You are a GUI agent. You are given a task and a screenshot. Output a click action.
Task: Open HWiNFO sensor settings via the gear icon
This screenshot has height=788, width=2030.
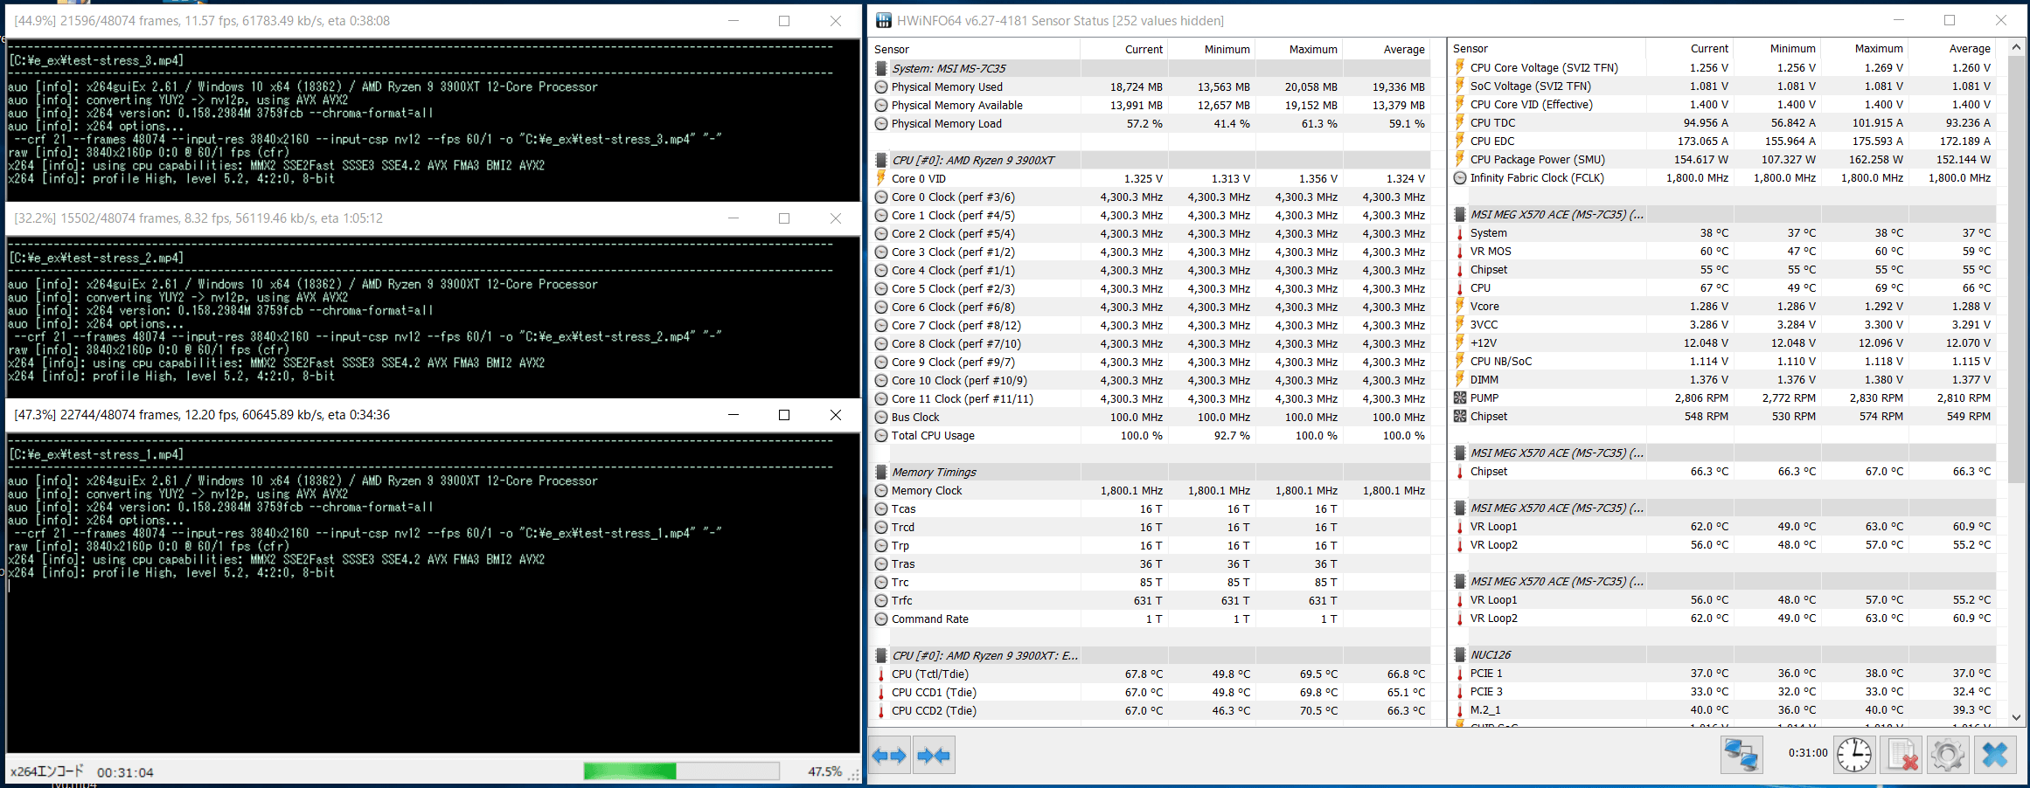click(x=1948, y=755)
